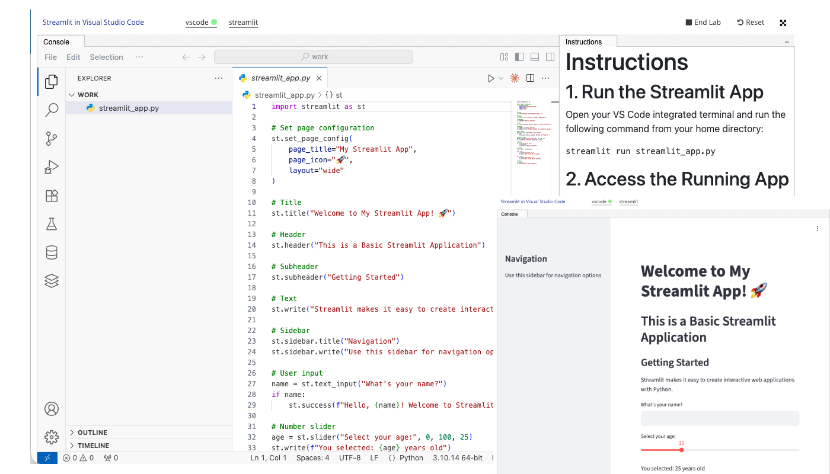Toggle the secondary side bar
The image size is (830, 474).
(550, 57)
